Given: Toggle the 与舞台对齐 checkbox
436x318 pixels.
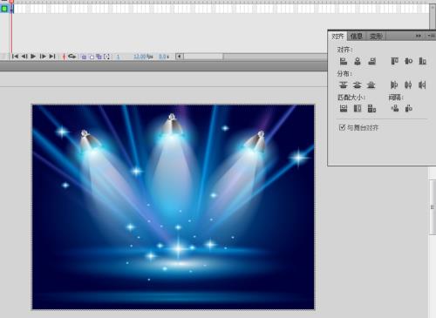Looking at the screenshot, I should click(x=342, y=127).
